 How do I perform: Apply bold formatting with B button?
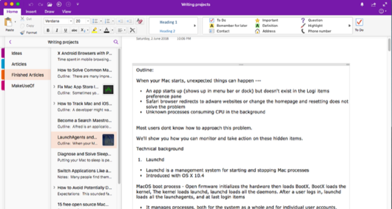(x=48, y=30)
